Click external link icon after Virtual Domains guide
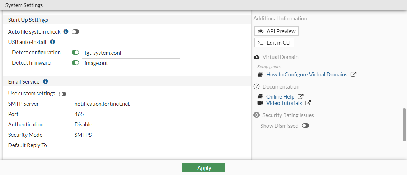This screenshot has height=175, width=407. click(x=354, y=75)
